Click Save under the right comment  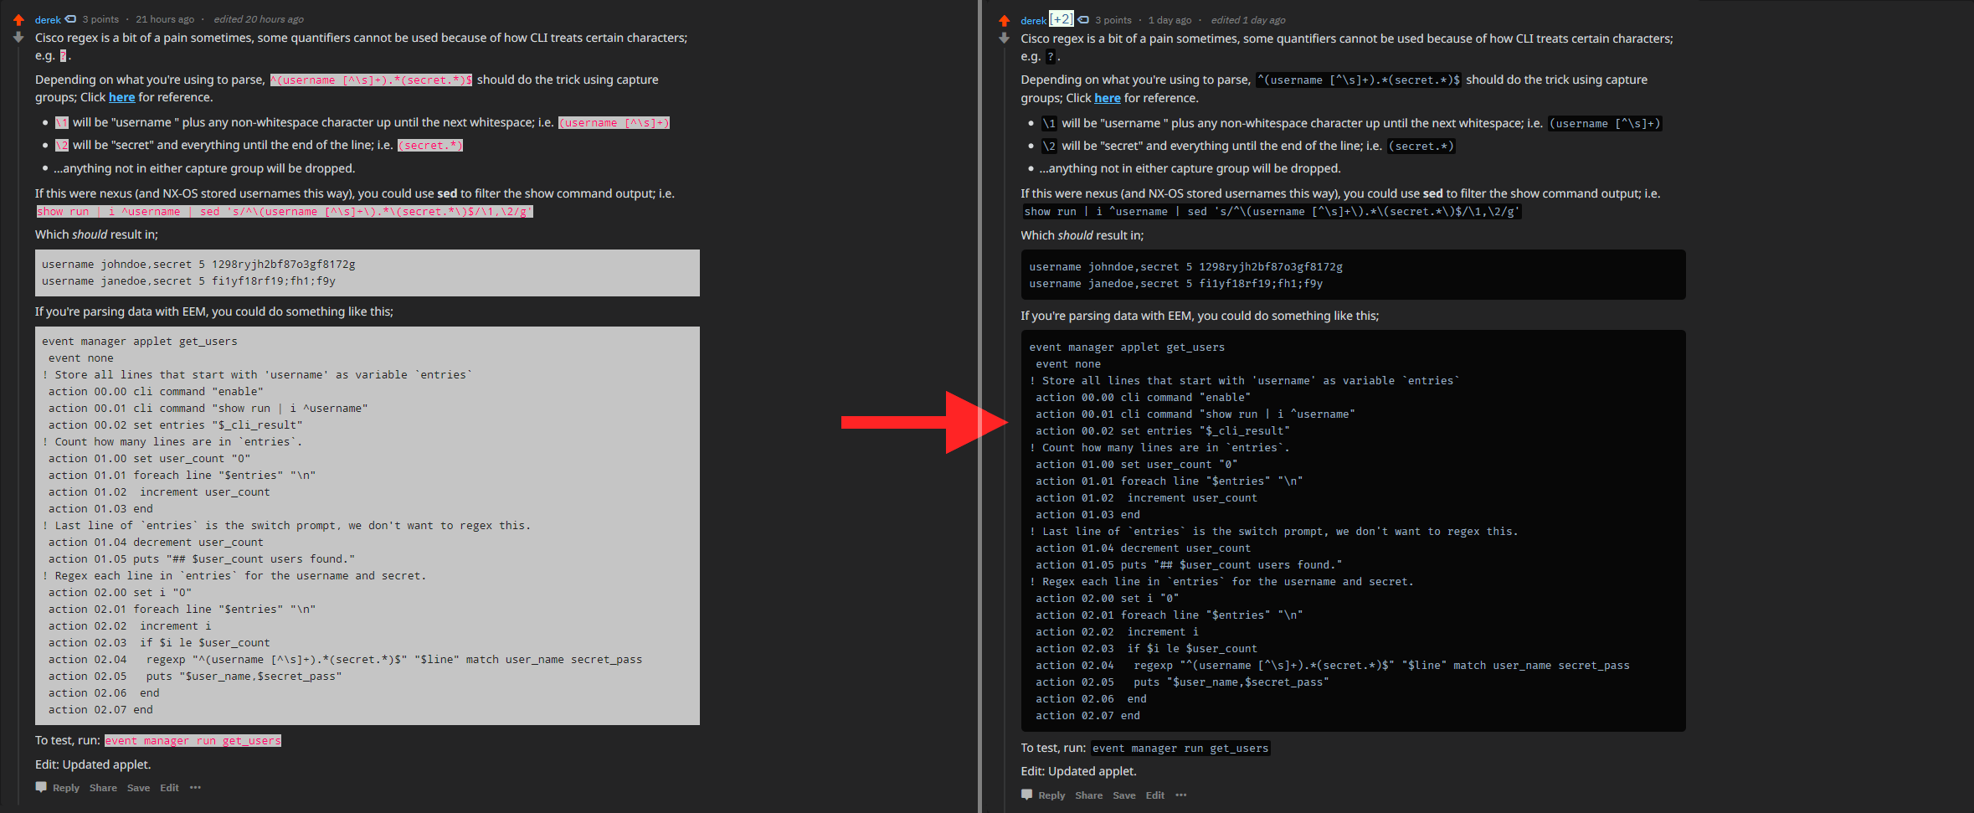1124,795
